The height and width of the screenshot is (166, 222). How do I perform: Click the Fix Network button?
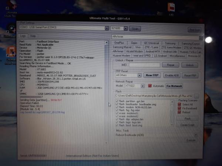coord(174,86)
